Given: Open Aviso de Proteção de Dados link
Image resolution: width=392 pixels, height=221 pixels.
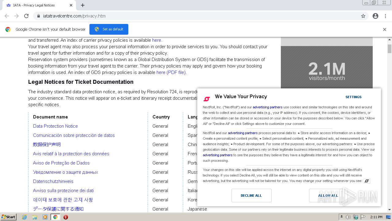Looking at the screenshot, I should 61,163.
